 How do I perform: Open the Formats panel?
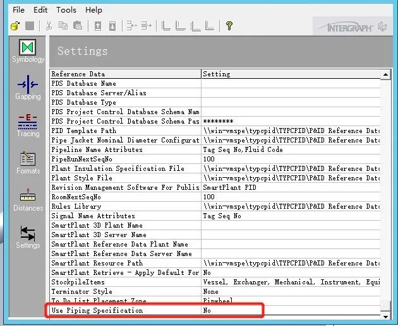pos(28,163)
